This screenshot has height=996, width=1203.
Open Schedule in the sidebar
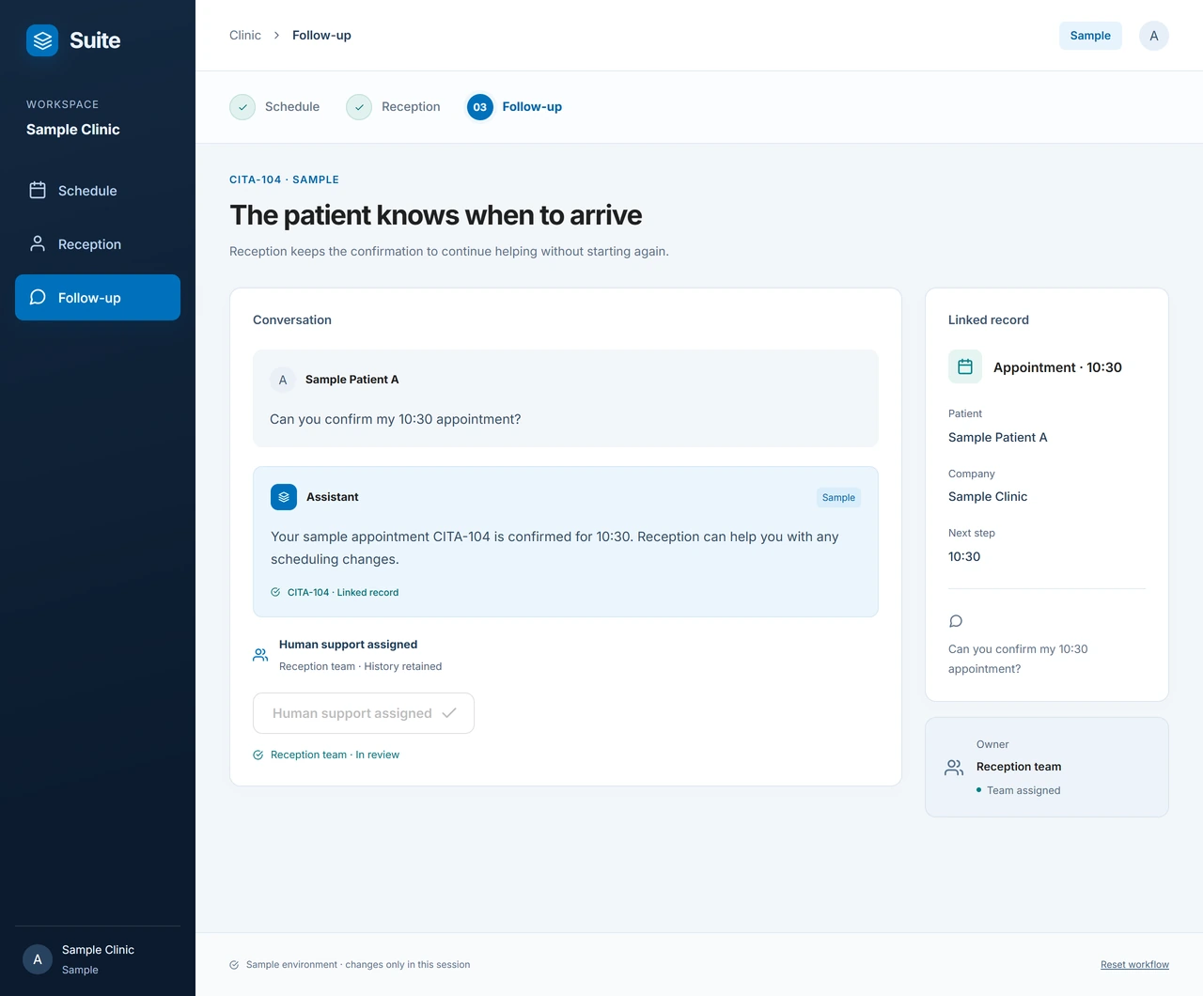98,191
